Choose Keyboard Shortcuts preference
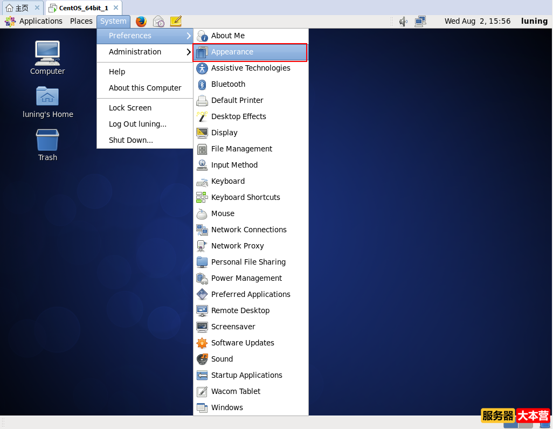This screenshot has width=553, height=429. pyautogui.click(x=245, y=197)
